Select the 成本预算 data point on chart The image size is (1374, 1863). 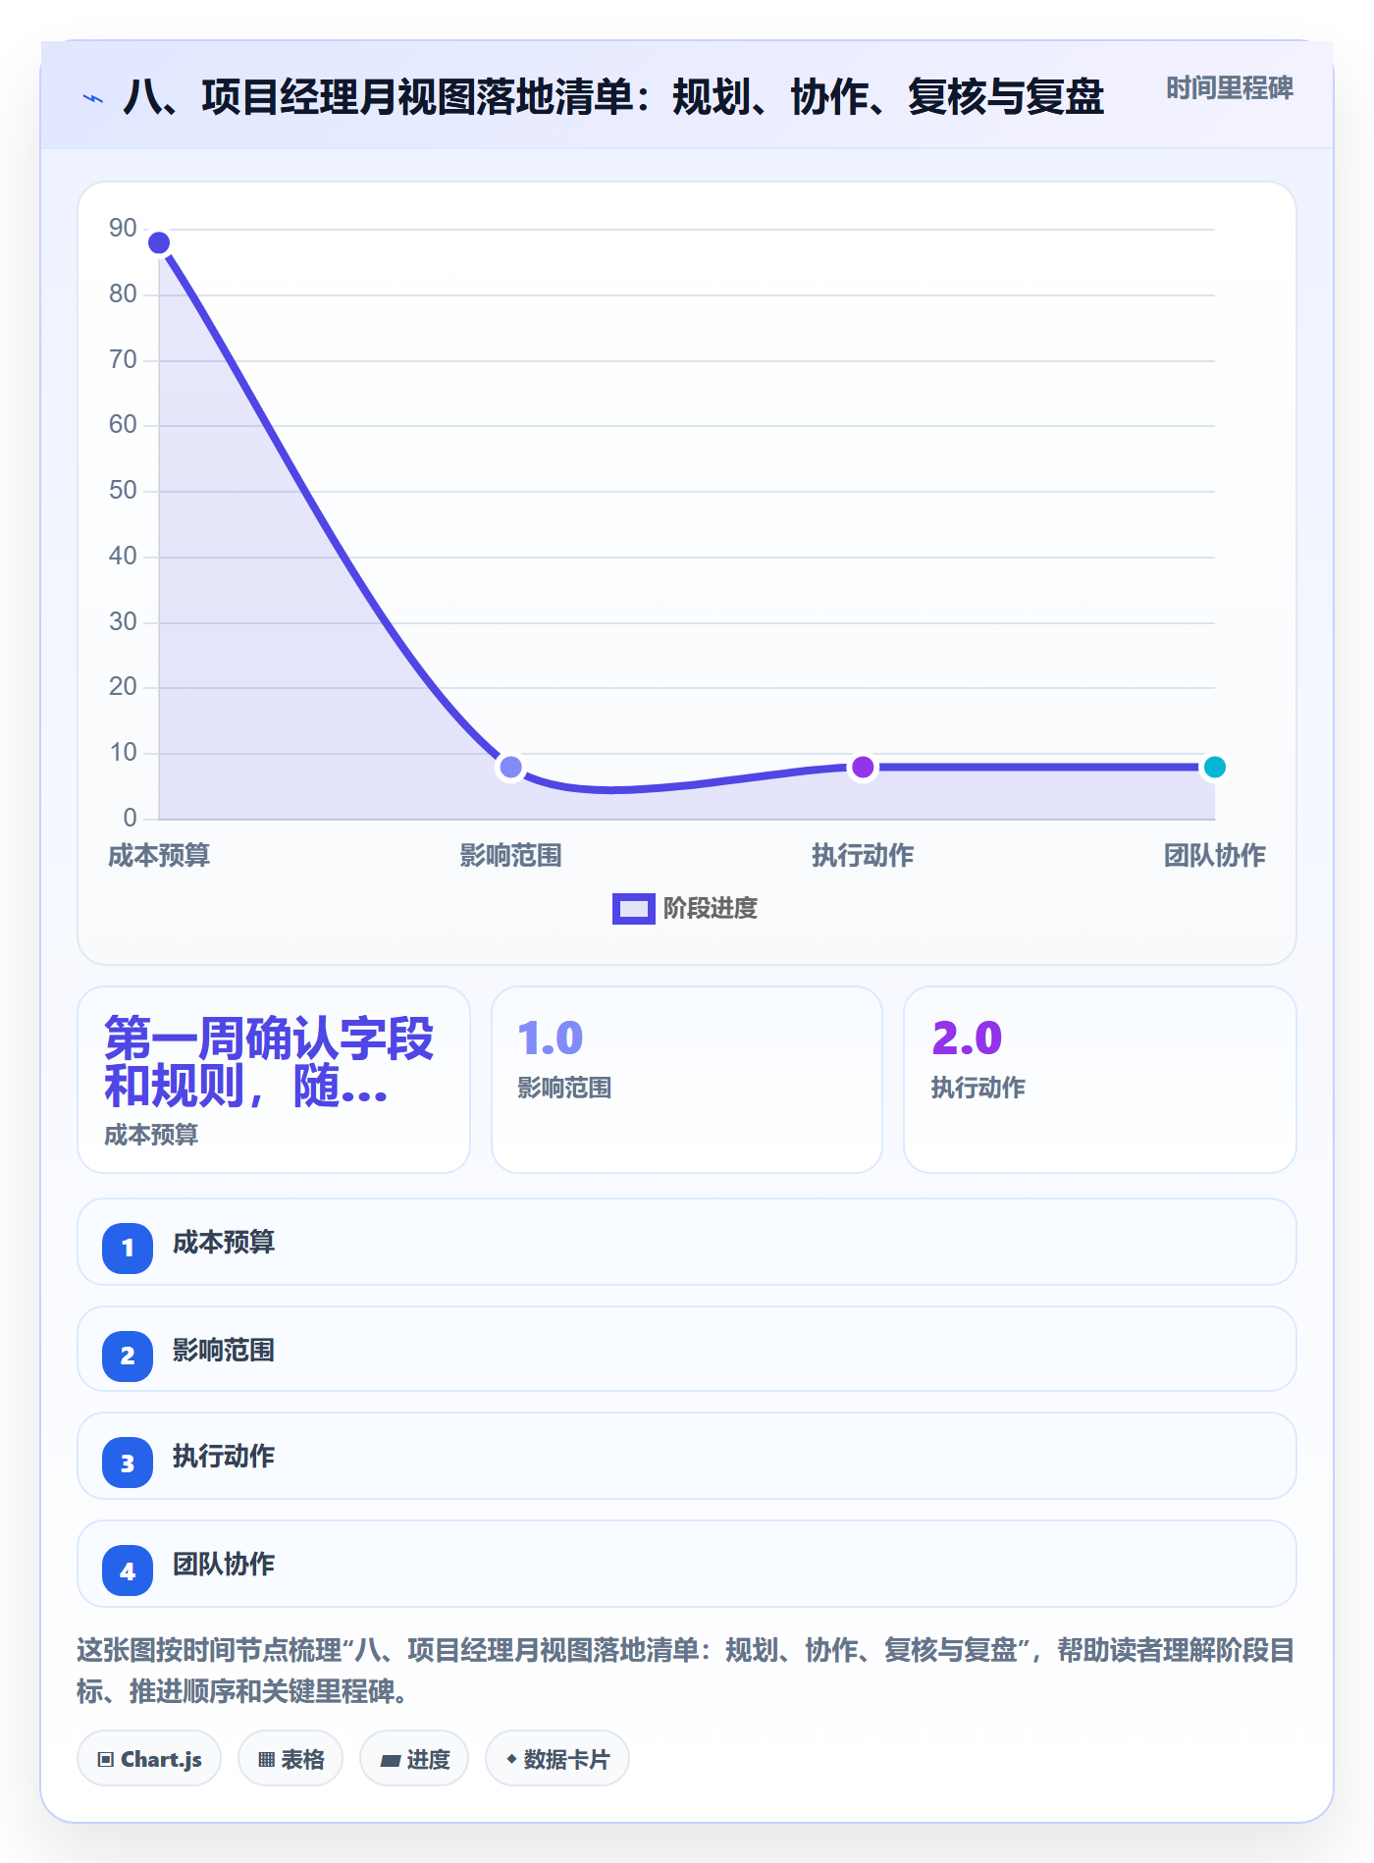159,242
